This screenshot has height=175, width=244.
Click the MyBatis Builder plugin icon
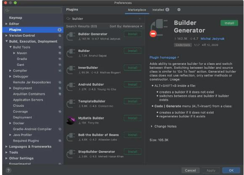tap(71, 121)
